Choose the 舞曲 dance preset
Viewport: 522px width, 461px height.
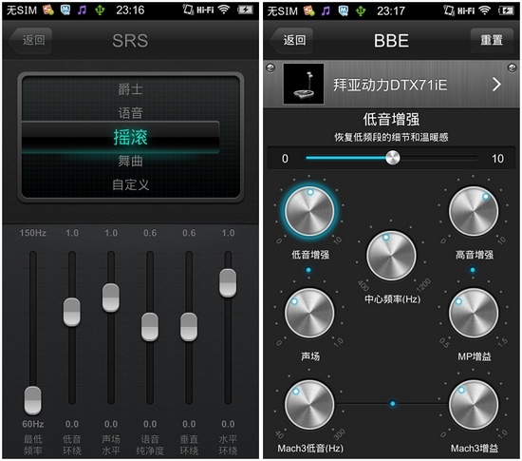[x=130, y=161]
